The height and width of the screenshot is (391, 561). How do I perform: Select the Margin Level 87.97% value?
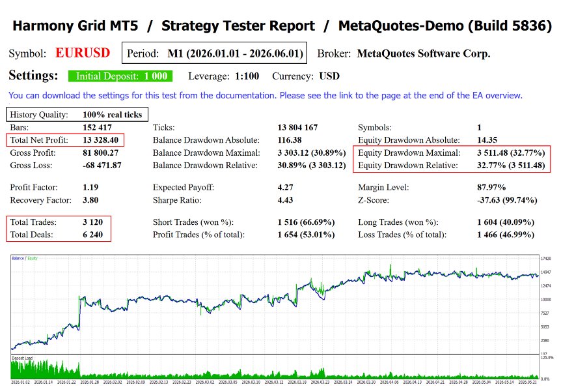pos(491,187)
